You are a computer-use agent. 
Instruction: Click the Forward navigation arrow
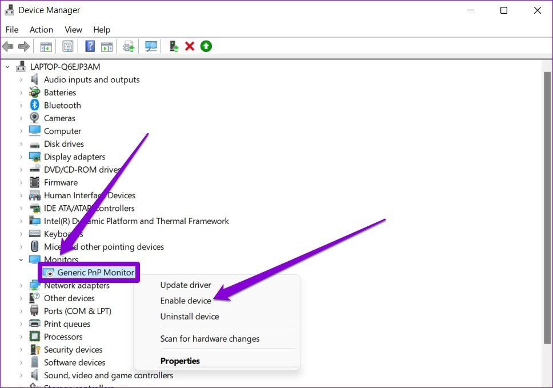point(24,46)
